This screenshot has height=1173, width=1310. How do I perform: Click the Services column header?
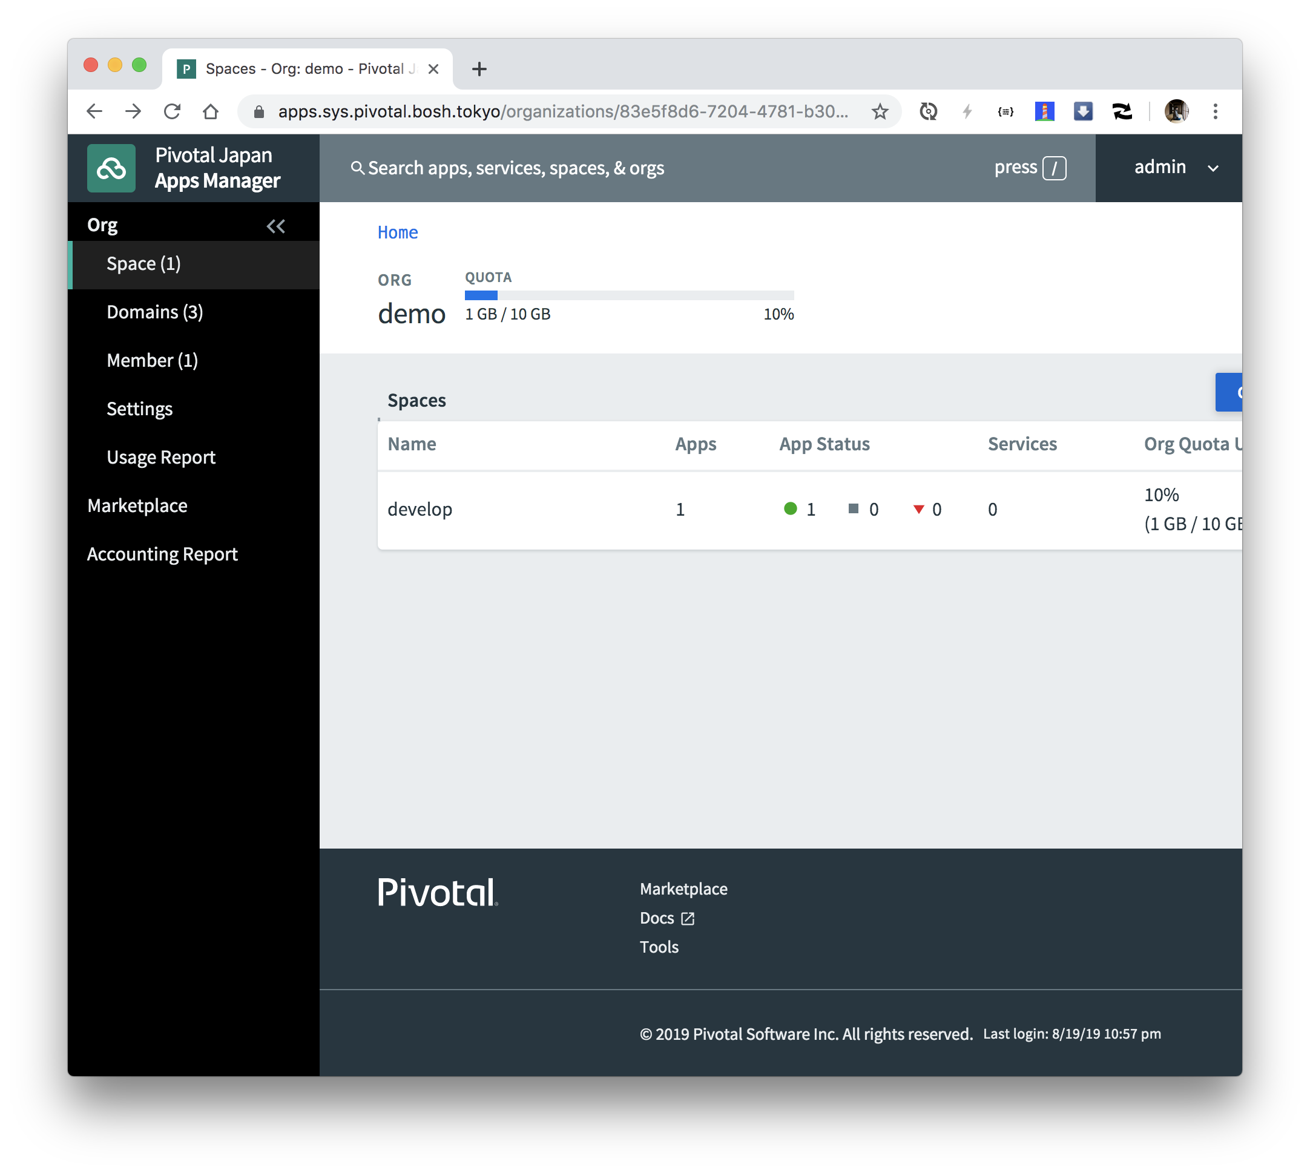tap(1022, 444)
